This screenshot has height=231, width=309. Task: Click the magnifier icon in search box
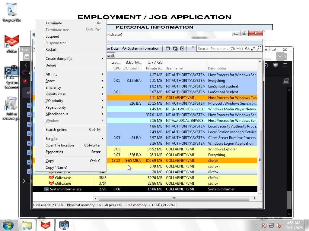259,48
